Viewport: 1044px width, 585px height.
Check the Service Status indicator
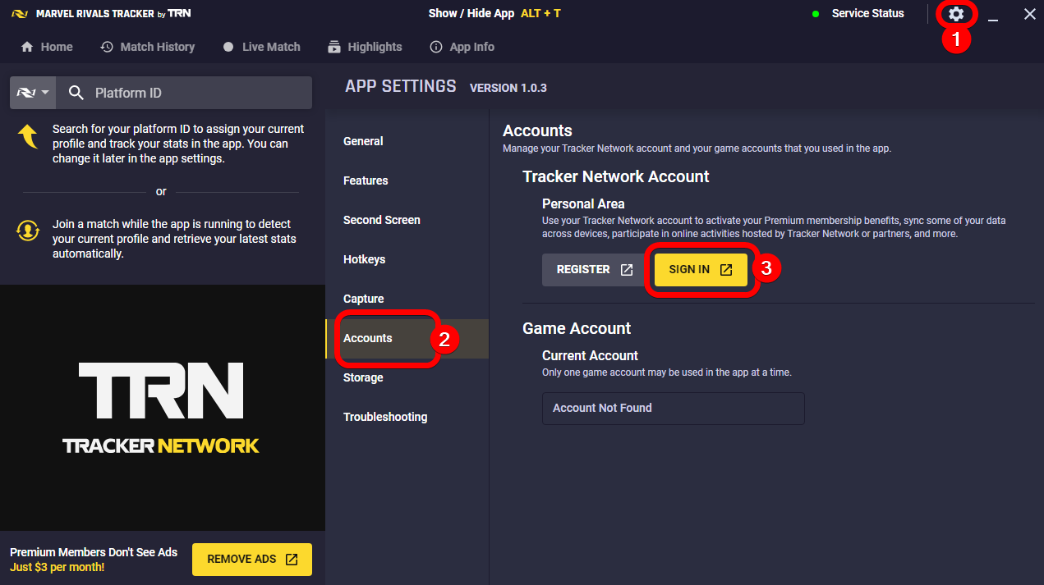point(858,14)
